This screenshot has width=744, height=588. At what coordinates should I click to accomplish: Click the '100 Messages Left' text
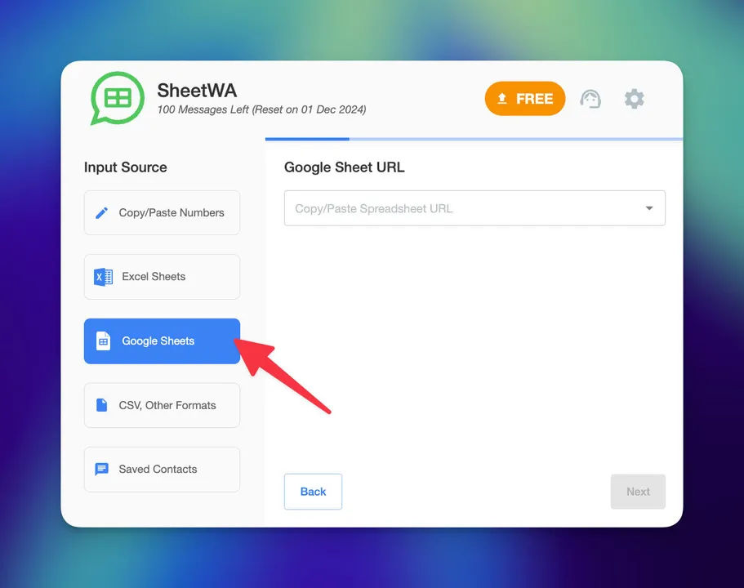(203, 109)
